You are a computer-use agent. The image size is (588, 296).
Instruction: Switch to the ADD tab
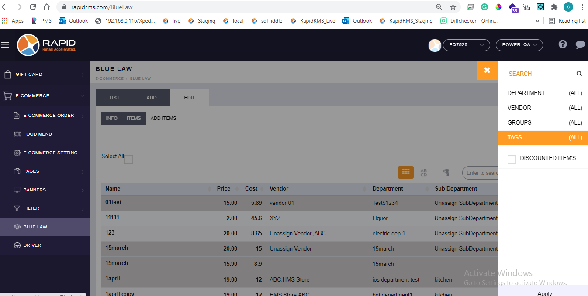click(152, 98)
